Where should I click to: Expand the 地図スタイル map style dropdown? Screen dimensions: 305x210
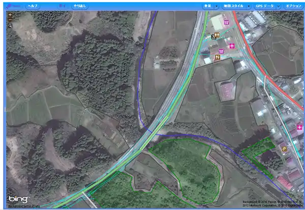233,6
